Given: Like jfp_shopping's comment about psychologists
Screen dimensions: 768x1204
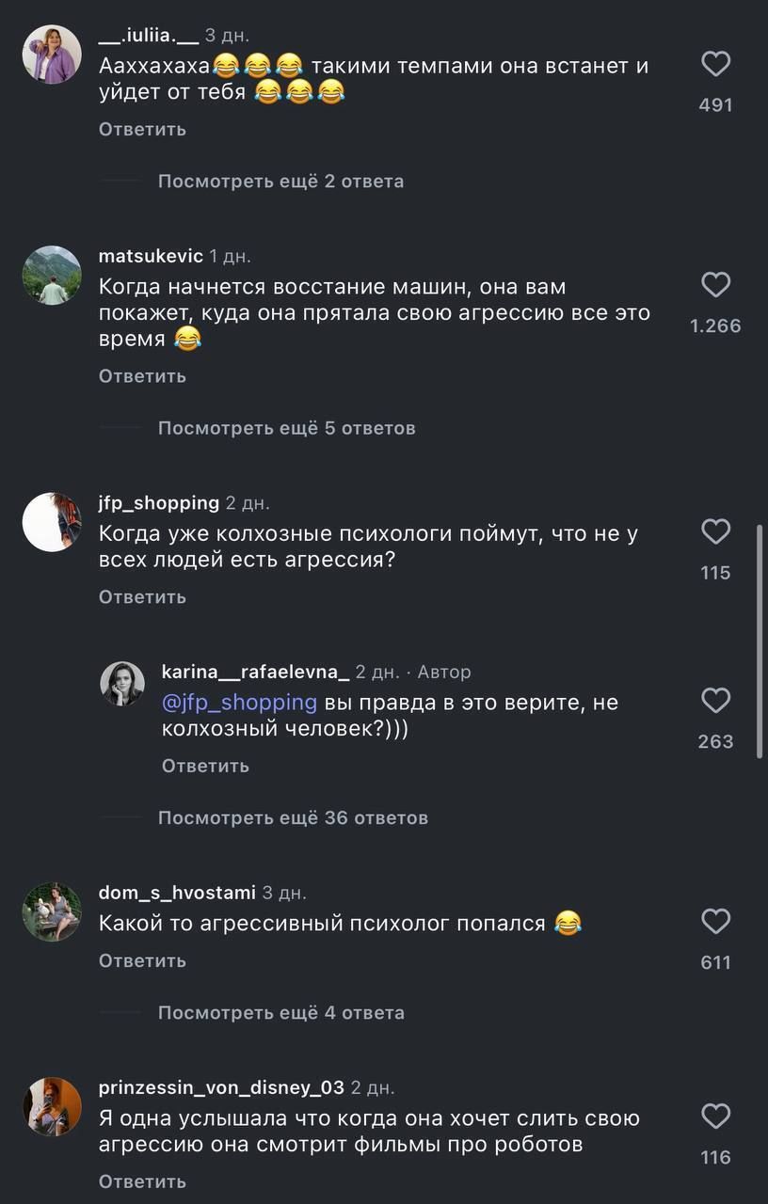Looking at the screenshot, I should coord(716,532).
